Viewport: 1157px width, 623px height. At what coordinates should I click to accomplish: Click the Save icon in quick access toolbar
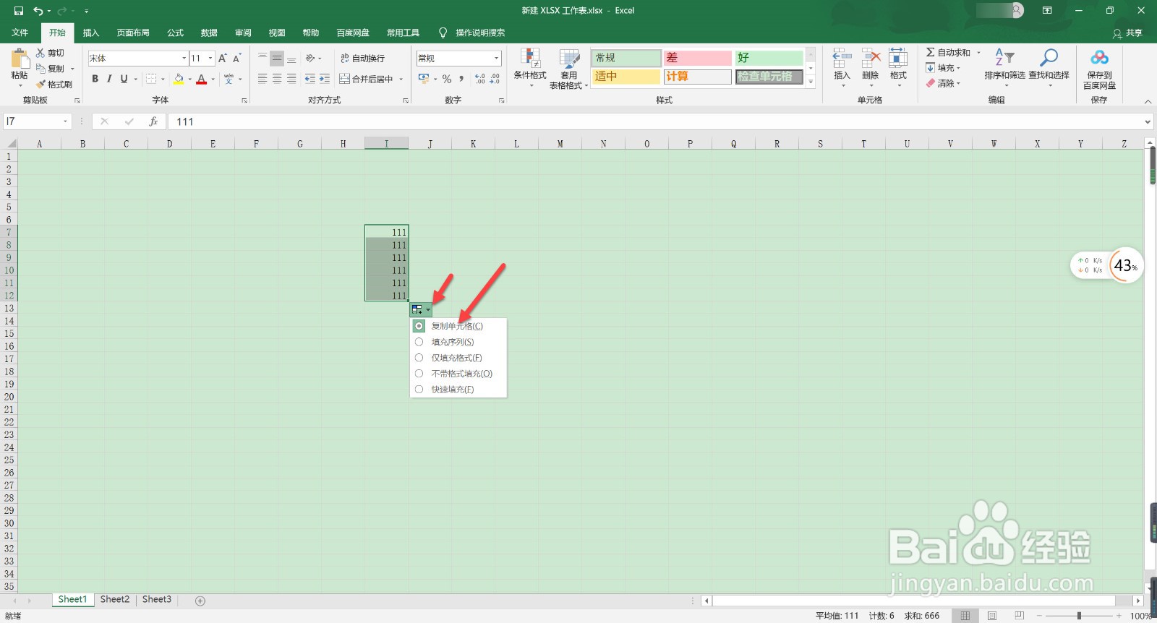pyautogui.click(x=19, y=11)
